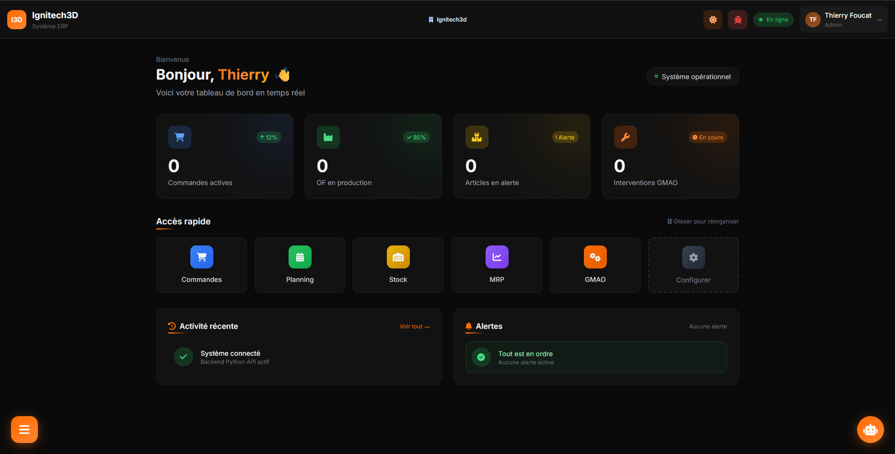
Task: Toggle the sun theme icon
Action: pos(713,20)
